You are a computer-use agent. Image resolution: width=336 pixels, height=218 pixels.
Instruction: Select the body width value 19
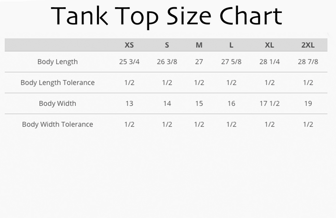point(308,103)
